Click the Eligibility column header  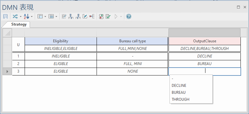[61, 41]
